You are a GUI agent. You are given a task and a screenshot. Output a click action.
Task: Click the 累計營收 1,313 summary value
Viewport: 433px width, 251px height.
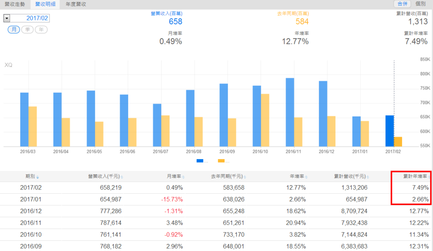point(418,22)
